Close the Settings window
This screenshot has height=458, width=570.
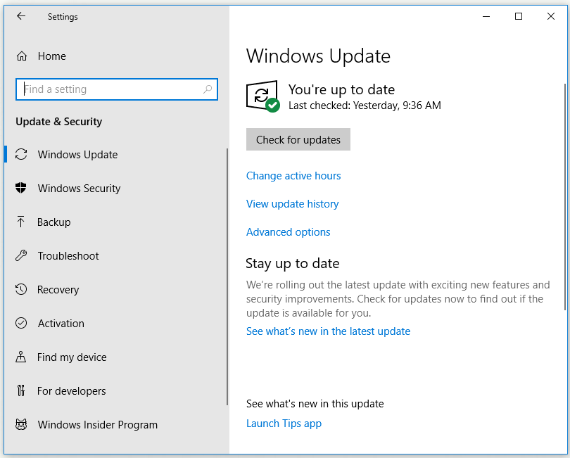551,16
